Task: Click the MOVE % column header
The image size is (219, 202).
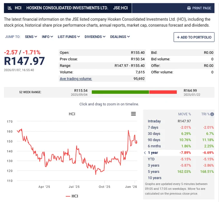Action: click(185, 114)
